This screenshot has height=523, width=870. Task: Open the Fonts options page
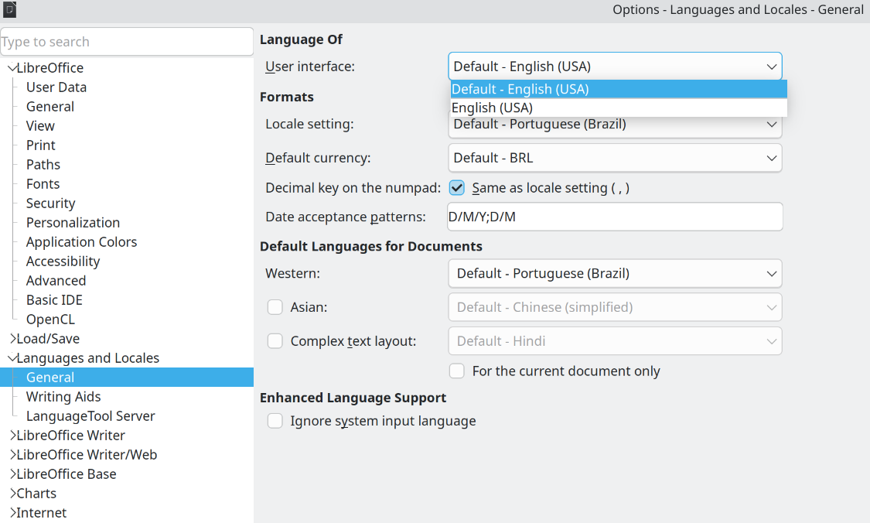(43, 184)
